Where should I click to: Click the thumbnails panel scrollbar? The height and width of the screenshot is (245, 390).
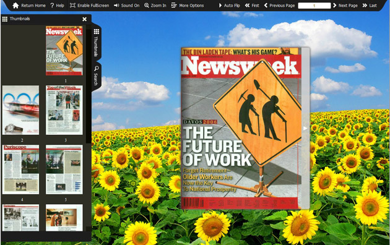89,86
